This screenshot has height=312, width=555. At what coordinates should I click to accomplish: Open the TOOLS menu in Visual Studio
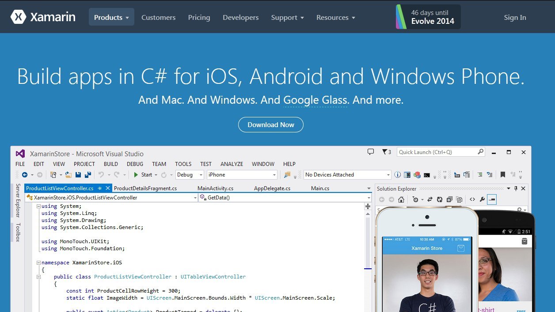point(183,164)
